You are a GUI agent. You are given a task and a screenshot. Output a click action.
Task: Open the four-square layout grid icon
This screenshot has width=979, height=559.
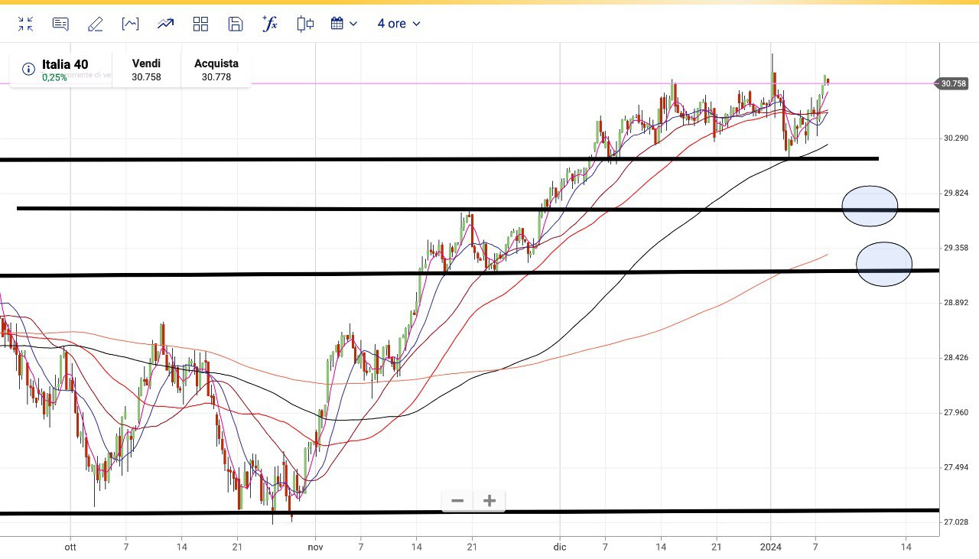point(200,24)
